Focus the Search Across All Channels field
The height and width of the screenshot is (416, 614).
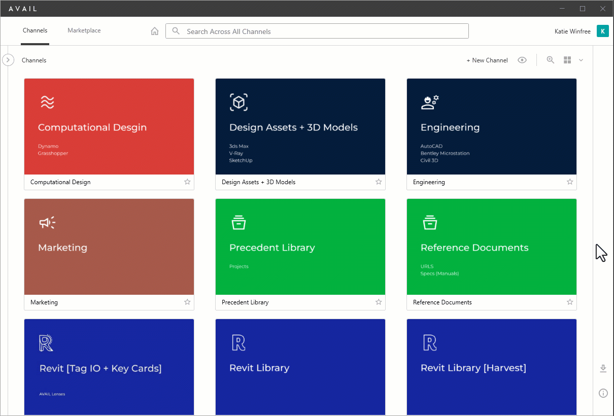point(317,31)
